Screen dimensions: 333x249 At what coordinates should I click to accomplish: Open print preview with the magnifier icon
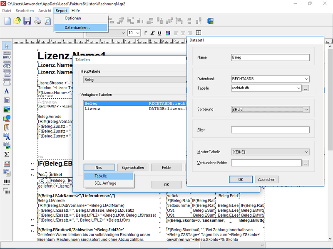[47, 21]
